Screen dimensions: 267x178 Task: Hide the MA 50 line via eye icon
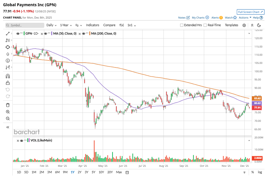(46, 34)
